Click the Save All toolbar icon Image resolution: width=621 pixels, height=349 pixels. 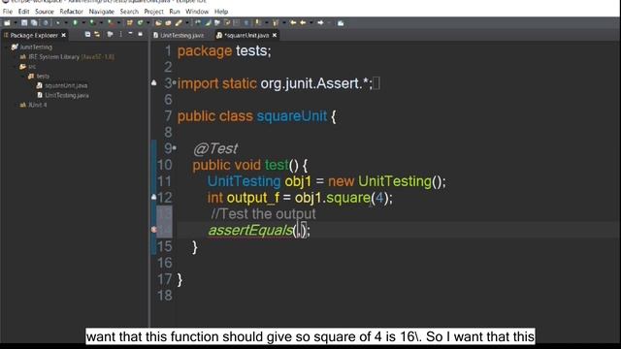(34, 23)
